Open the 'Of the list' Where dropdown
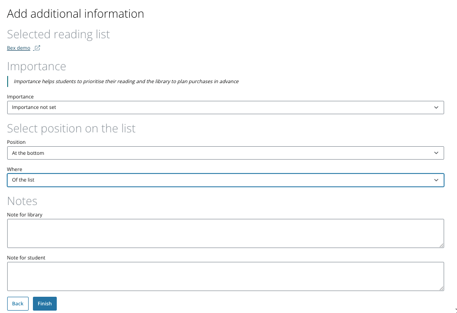 [x=225, y=180]
